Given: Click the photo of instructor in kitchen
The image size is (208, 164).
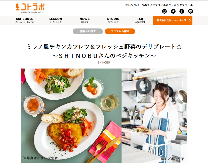Looking at the screenshot, I should click(x=154, y=115).
